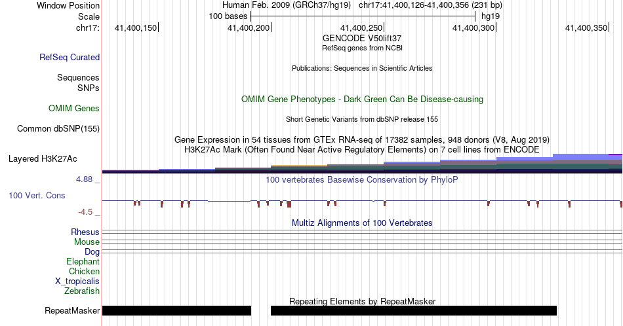Click the H3K27Ac Mark ENCODE track title
The image size is (623, 326).
362,149
